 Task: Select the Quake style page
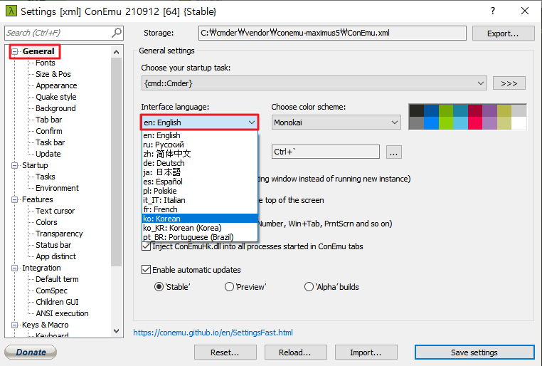56,97
